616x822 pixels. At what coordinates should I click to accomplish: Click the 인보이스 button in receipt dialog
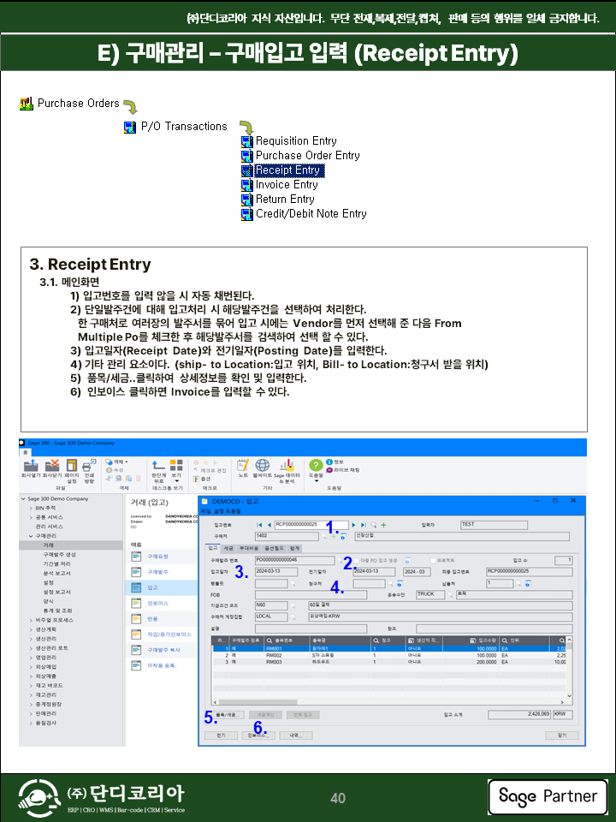[258, 736]
